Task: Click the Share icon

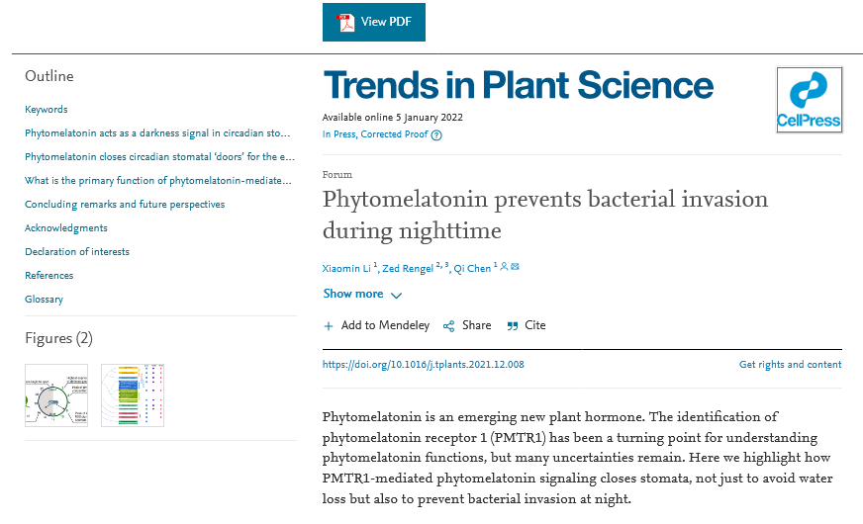Action: (x=449, y=326)
